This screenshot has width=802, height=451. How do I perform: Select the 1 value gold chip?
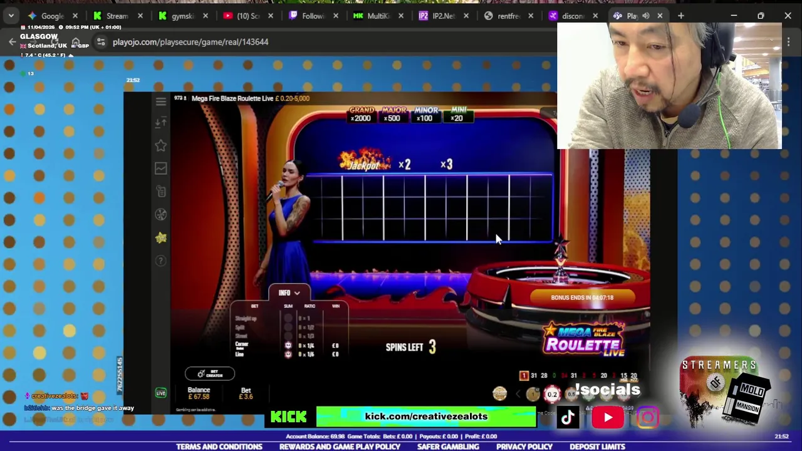coord(533,393)
